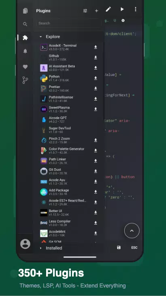Open the three-dot overflow menu
Image resolution: width=166 pixels, height=296 pixels.
point(136,9)
